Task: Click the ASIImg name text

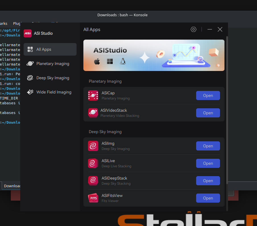Action: [x=108, y=144]
